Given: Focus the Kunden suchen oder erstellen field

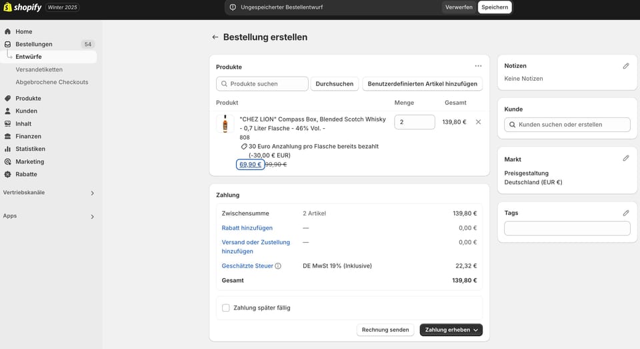Looking at the screenshot, I should (567, 125).
